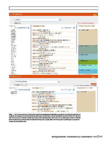107x143 pixels.
Task: Toggle checkbox on gray-green chapter filter block
Action: click(x=80, y=46)
